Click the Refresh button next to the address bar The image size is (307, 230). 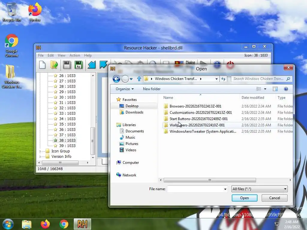(x=223, y=79)
